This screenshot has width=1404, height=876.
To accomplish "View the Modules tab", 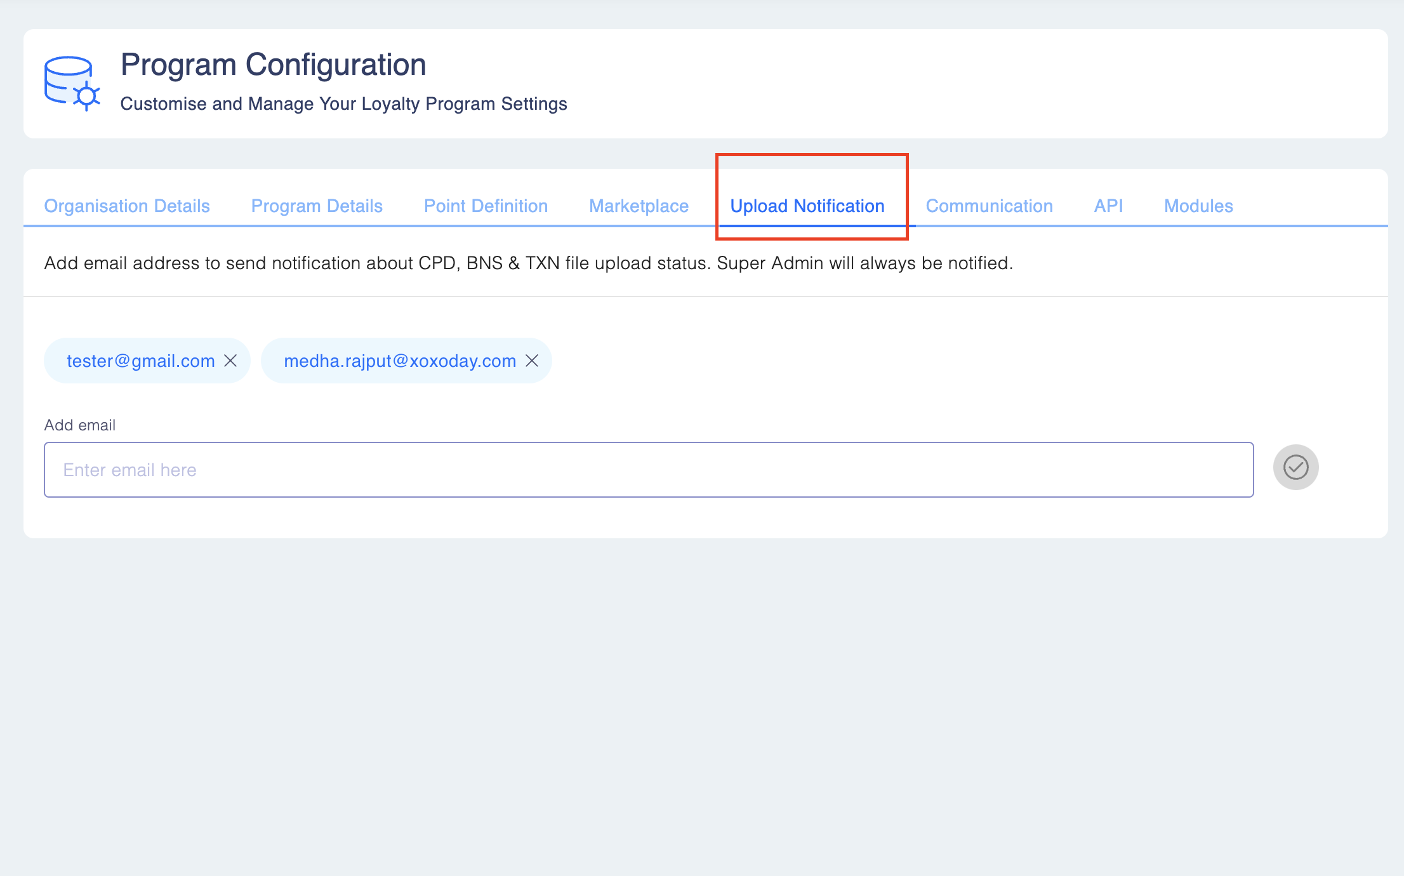I will (x=1198, y=206).
